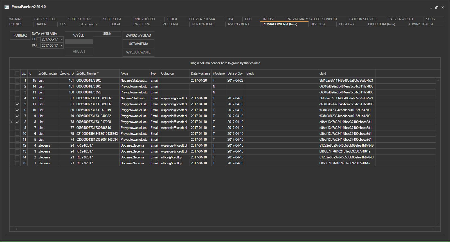The height and width of the screenshot is (242, 450).
Task: Click the vertical scrollbar down arrow
Action: point(438,224)
